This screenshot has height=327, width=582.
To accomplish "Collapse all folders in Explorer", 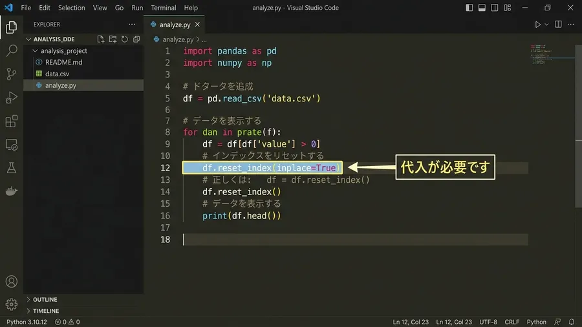I will coord(136,39).
